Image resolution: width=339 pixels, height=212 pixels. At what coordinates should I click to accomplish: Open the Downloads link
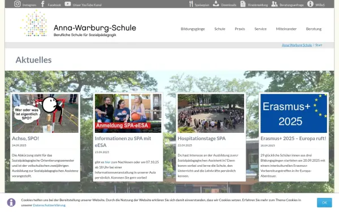(x=228, y=5)
